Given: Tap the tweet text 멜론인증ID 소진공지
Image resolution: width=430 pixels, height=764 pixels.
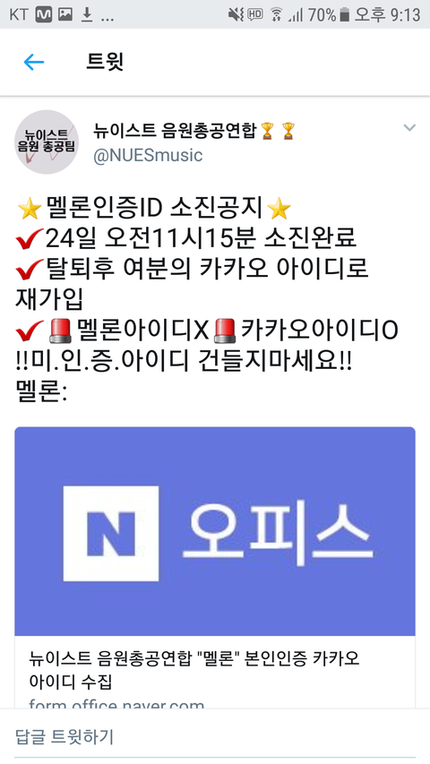Looking at the screenshot, I should [x=155, y=209].
